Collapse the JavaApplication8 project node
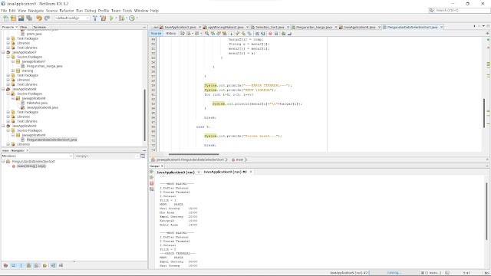Image resolution: width=491 pixels, height=276 pixels. [x=3, y=89]
